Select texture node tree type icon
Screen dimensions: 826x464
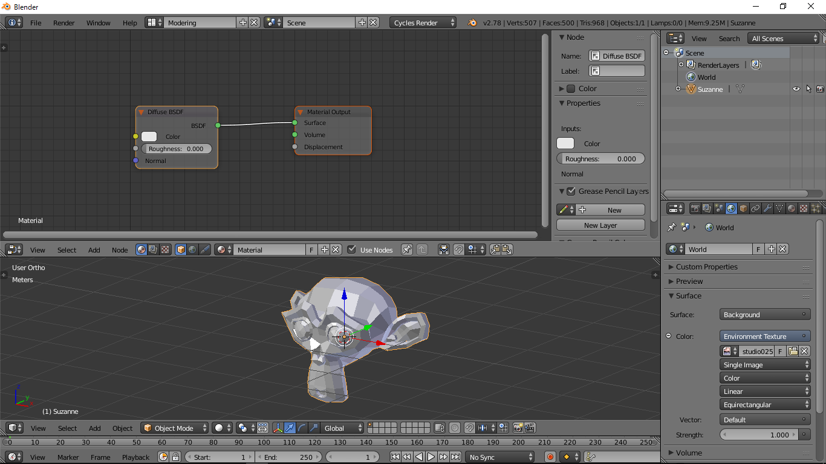pos(164,250)
